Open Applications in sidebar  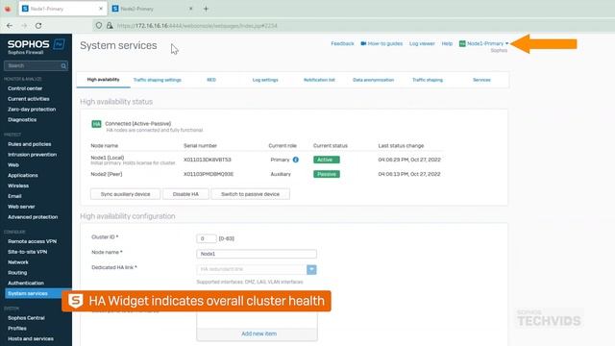coord(23,175)
